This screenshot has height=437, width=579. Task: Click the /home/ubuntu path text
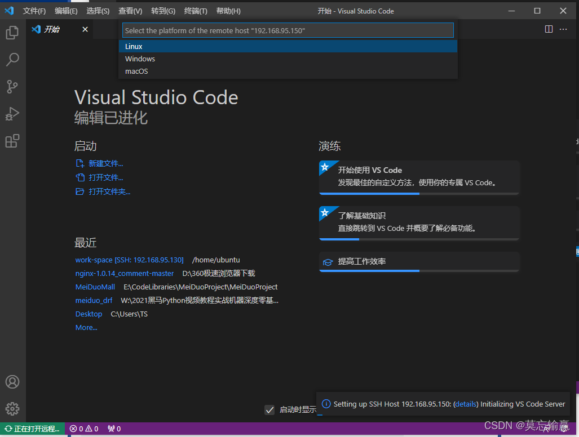point(216,260)
